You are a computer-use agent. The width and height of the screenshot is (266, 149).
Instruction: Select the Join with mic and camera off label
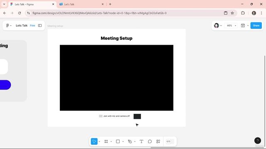pos(116,116)
